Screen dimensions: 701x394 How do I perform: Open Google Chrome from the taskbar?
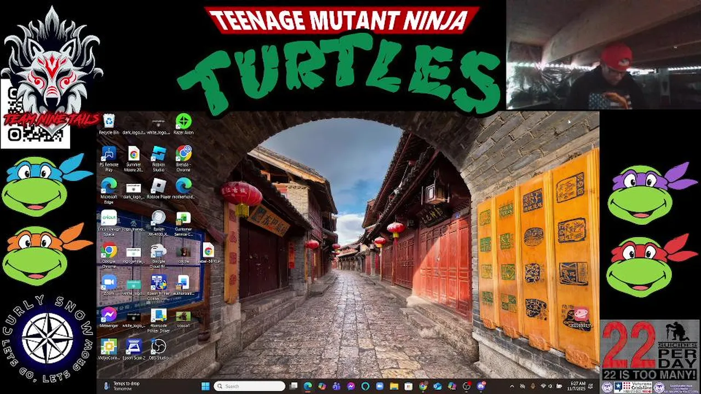coord(423,386)
